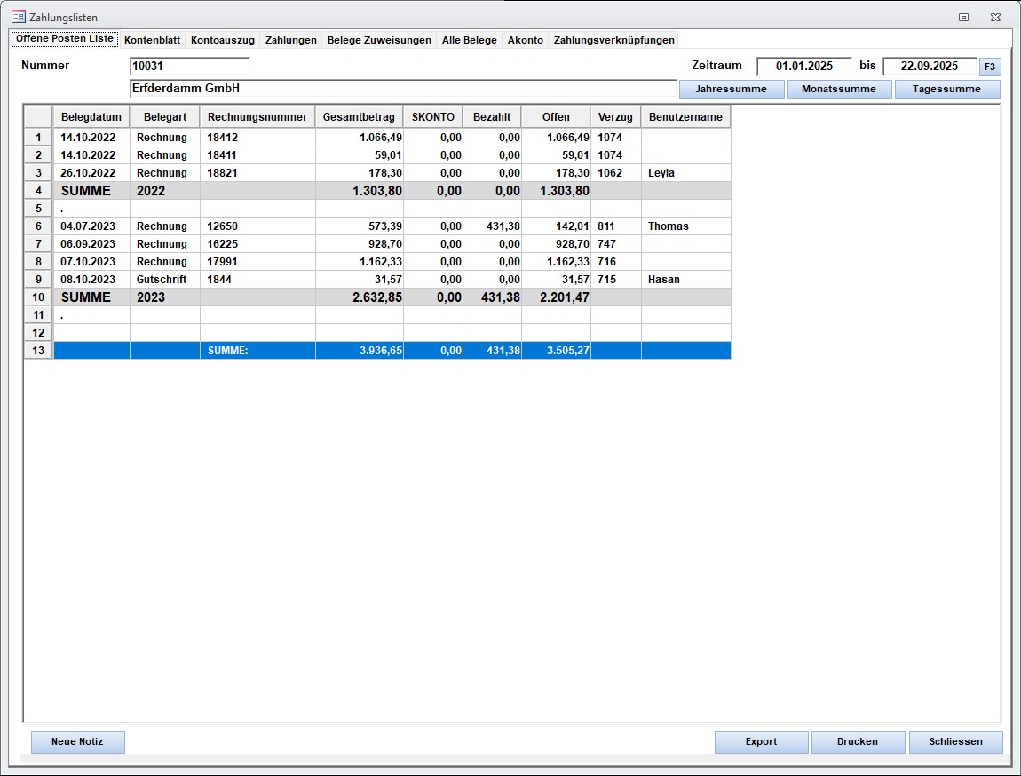
Task: Select the Zahlungen tab
Action: 290,40
